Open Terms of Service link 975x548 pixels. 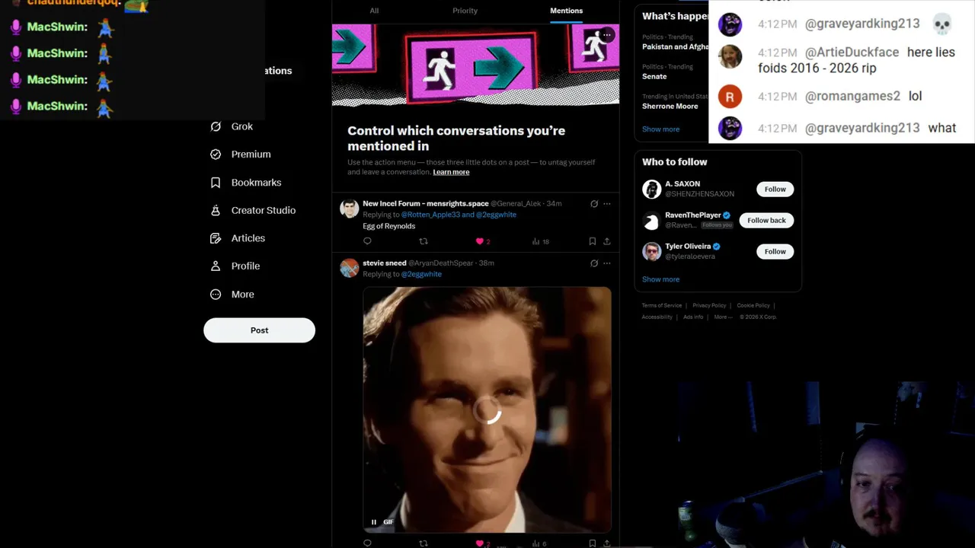pyautogui.click(x=661, y=305)
